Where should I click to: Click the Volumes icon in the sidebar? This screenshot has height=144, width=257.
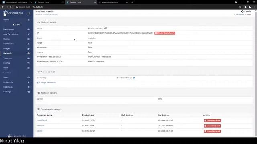point(29,58)
